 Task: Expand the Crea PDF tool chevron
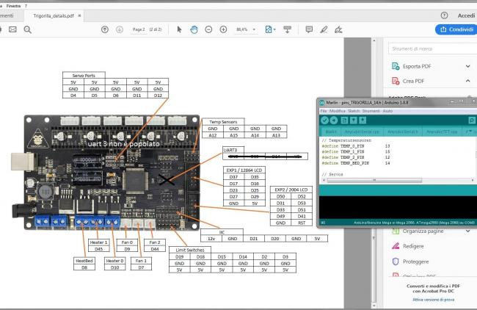(x=467, y=81)
